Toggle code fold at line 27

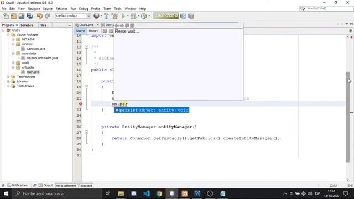click(86, 133)
